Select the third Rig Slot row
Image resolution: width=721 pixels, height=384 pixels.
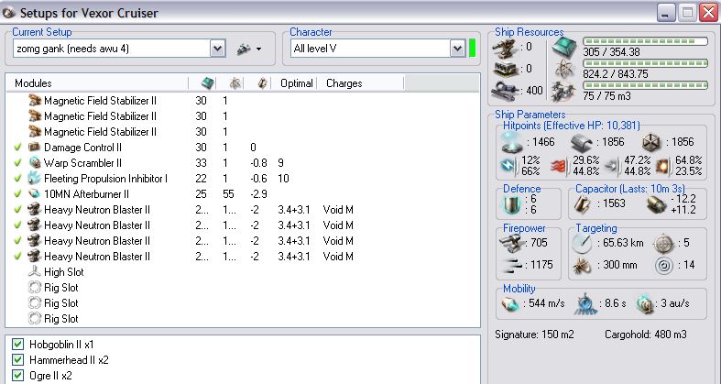click(x=243, y=319)
